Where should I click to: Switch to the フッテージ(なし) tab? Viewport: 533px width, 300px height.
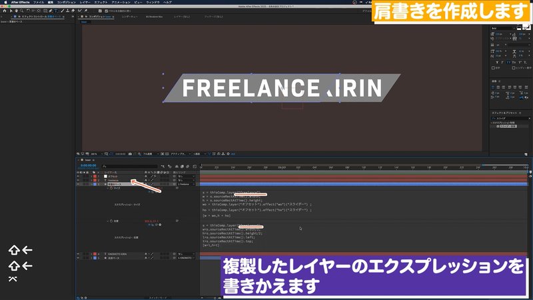(x=213, y=16)
